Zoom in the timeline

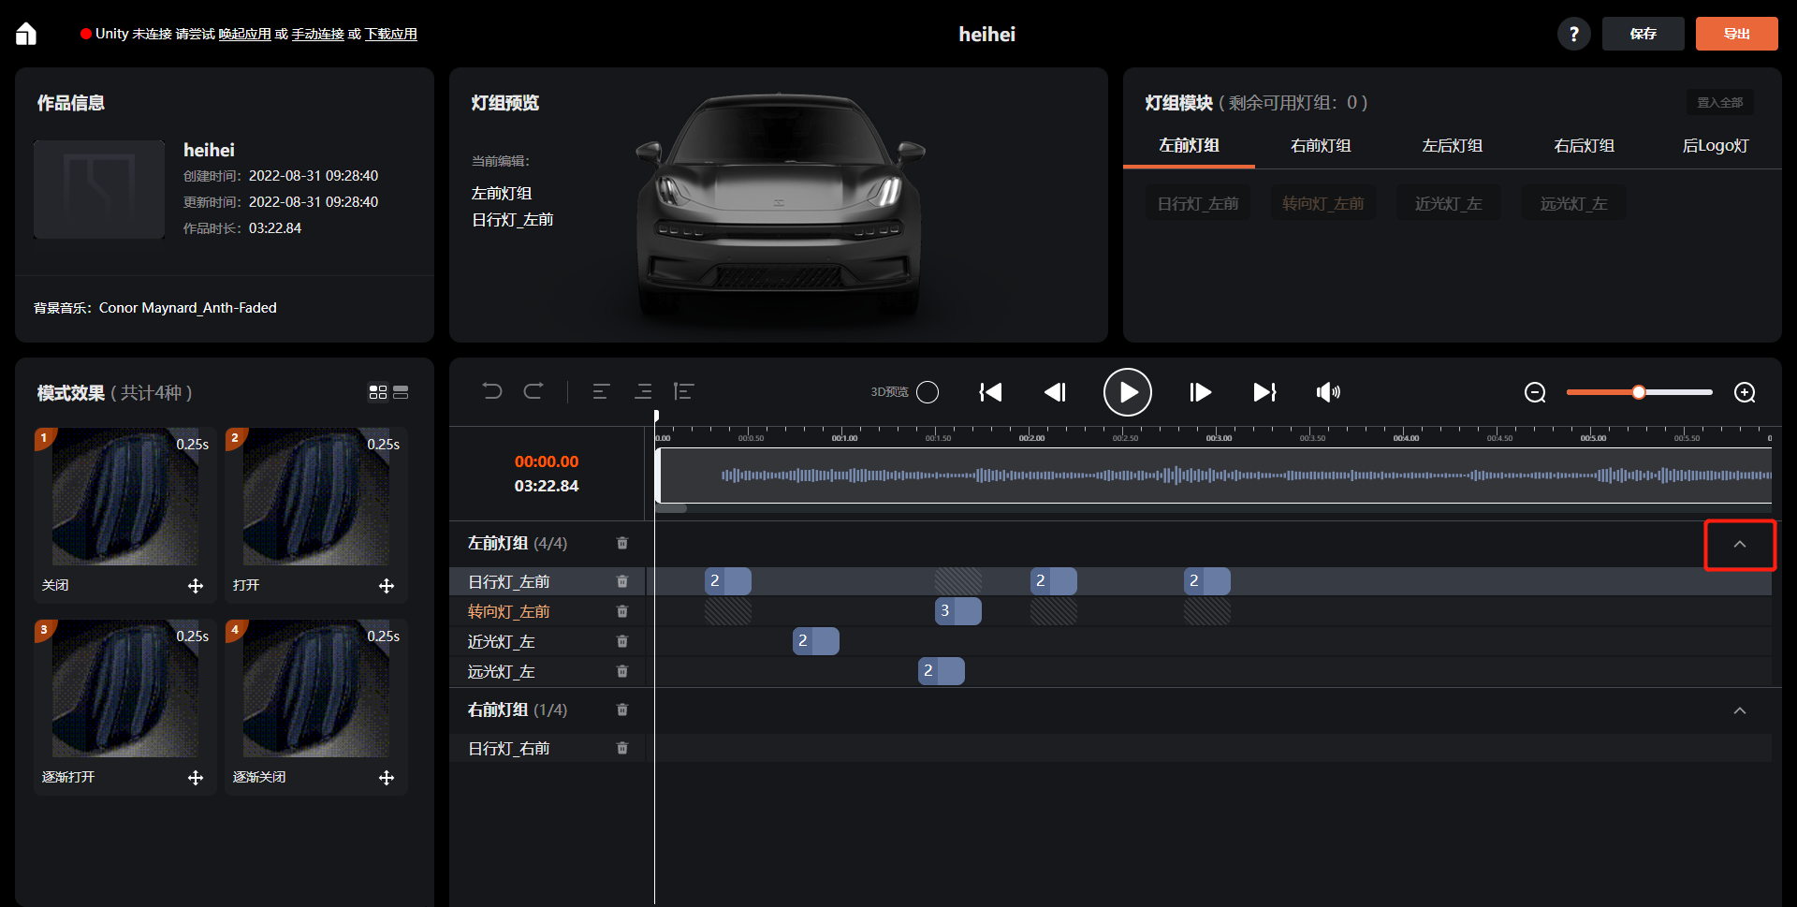pyautogui.click(x=1745, y=392)
